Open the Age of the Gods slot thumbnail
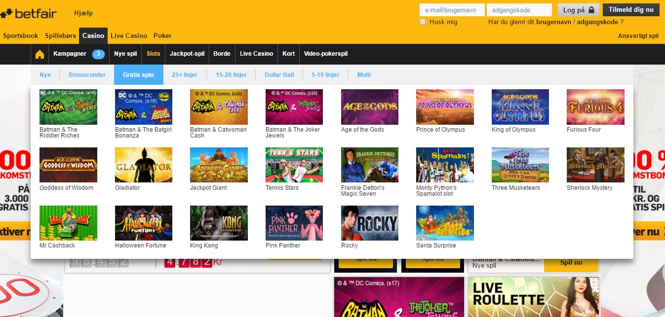Screen dimensions: 665x317 click(x=369, y=107)
